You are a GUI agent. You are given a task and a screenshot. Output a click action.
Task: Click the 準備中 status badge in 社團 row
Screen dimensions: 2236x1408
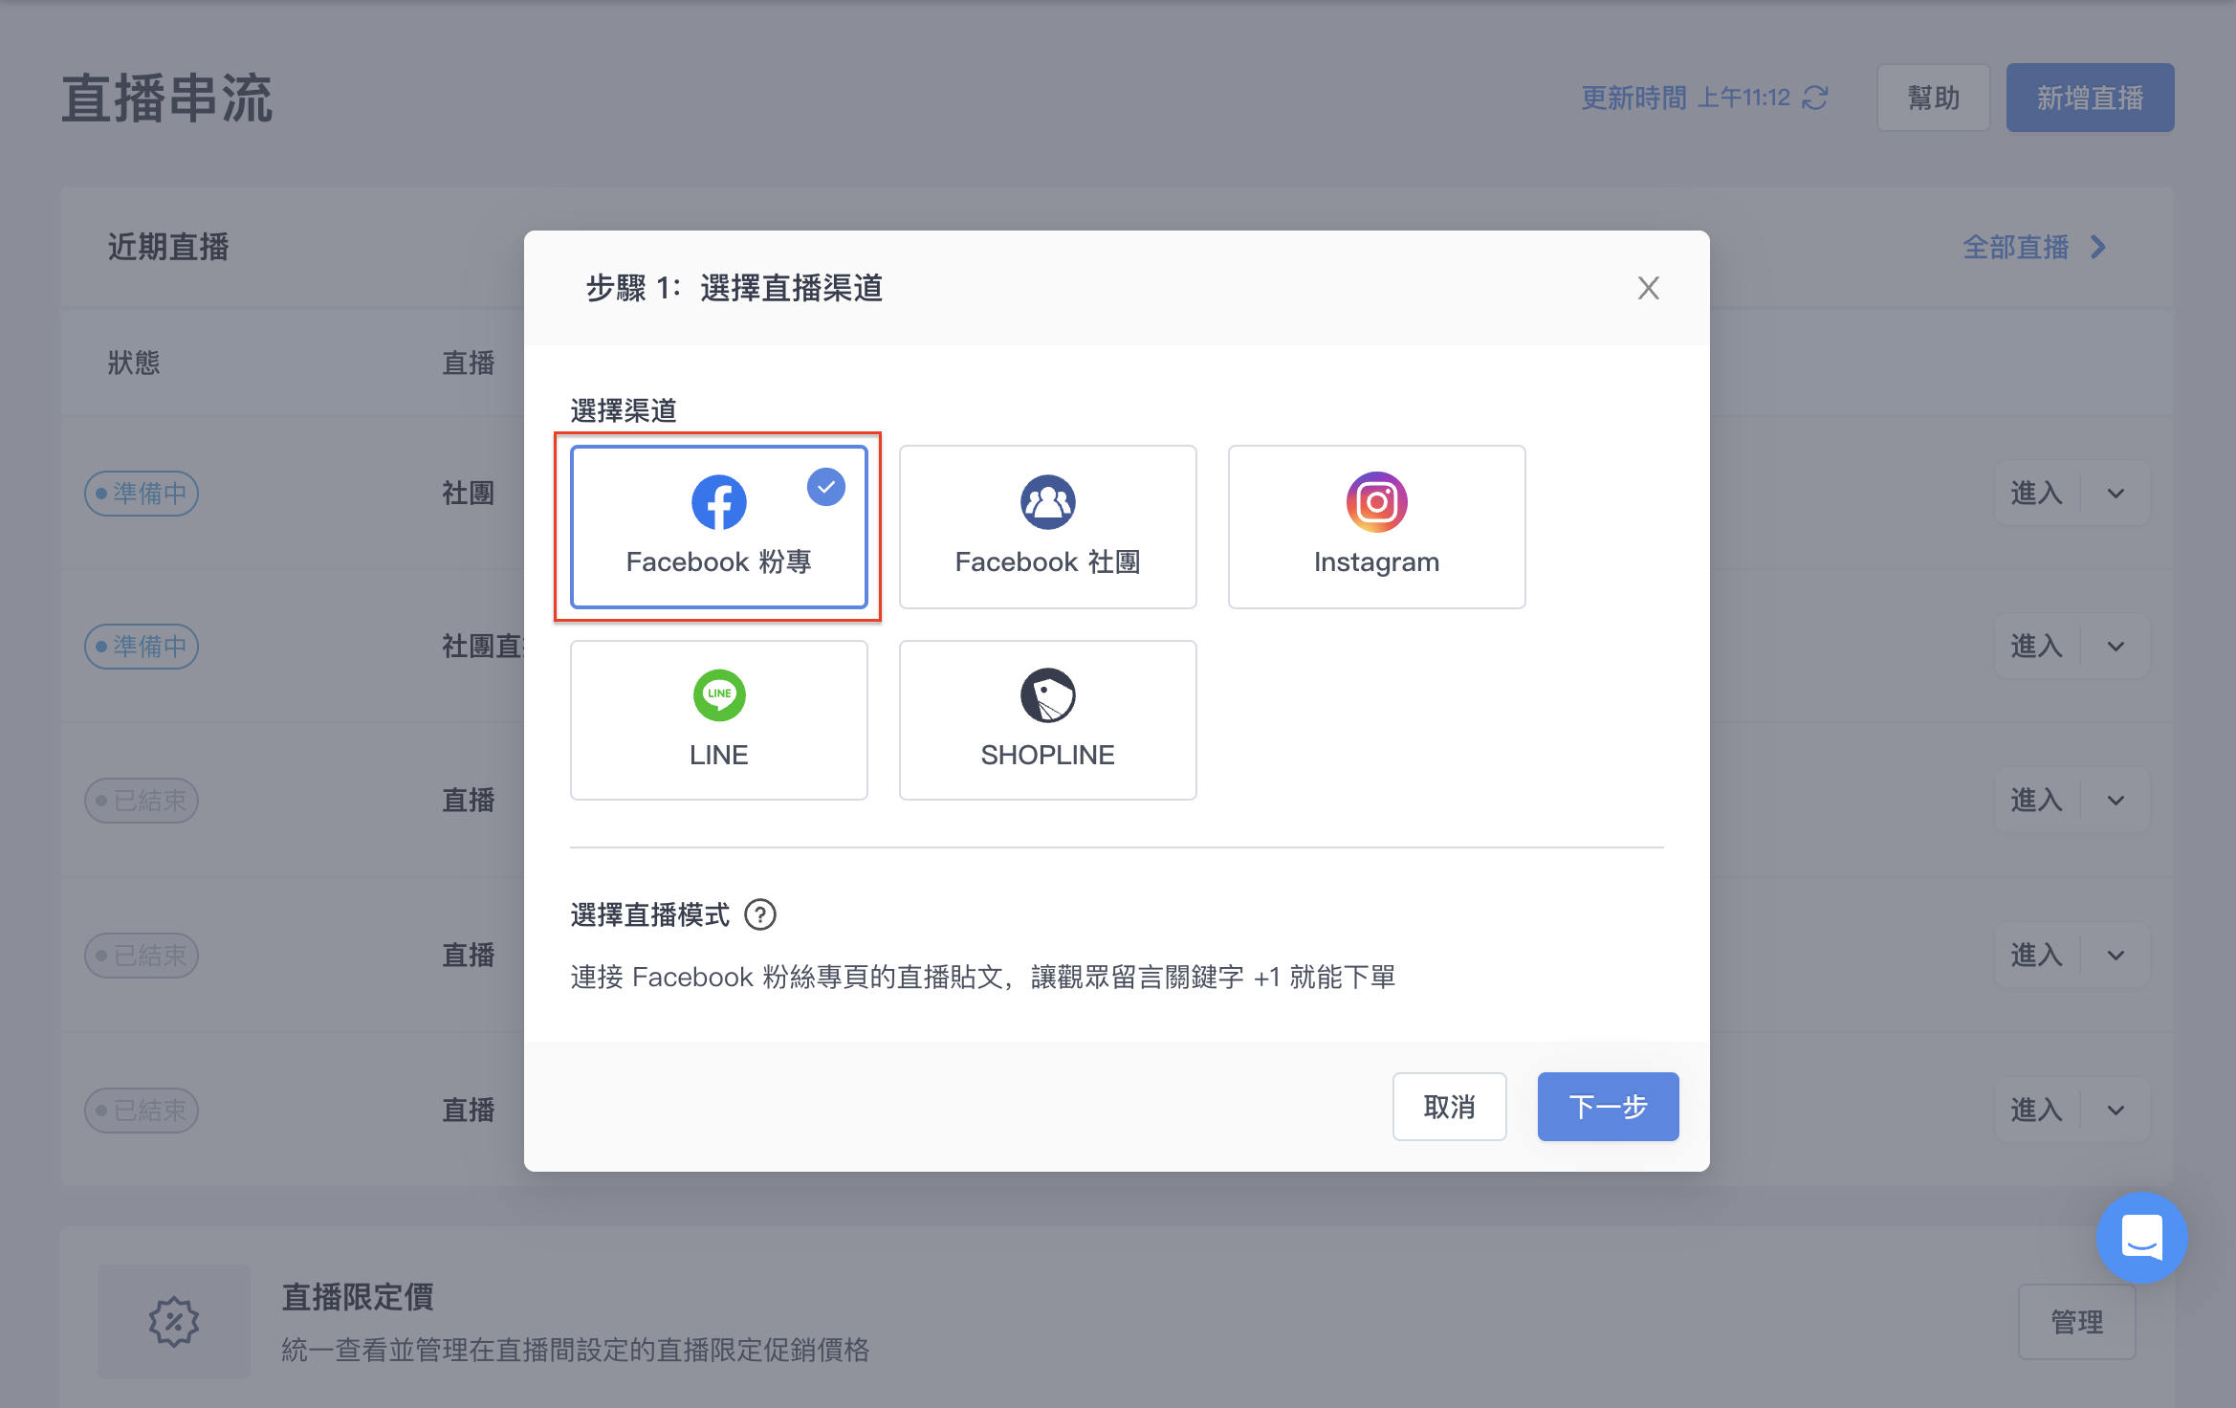click(142, 494)
